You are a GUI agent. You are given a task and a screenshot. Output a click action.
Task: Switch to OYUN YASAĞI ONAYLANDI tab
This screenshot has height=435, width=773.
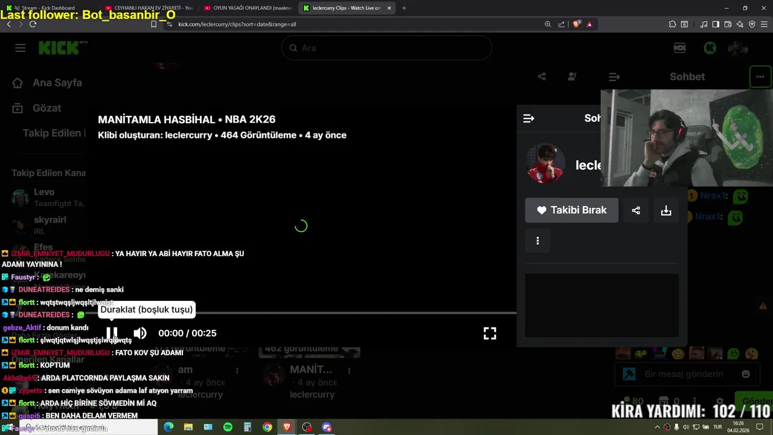point(248,8)
